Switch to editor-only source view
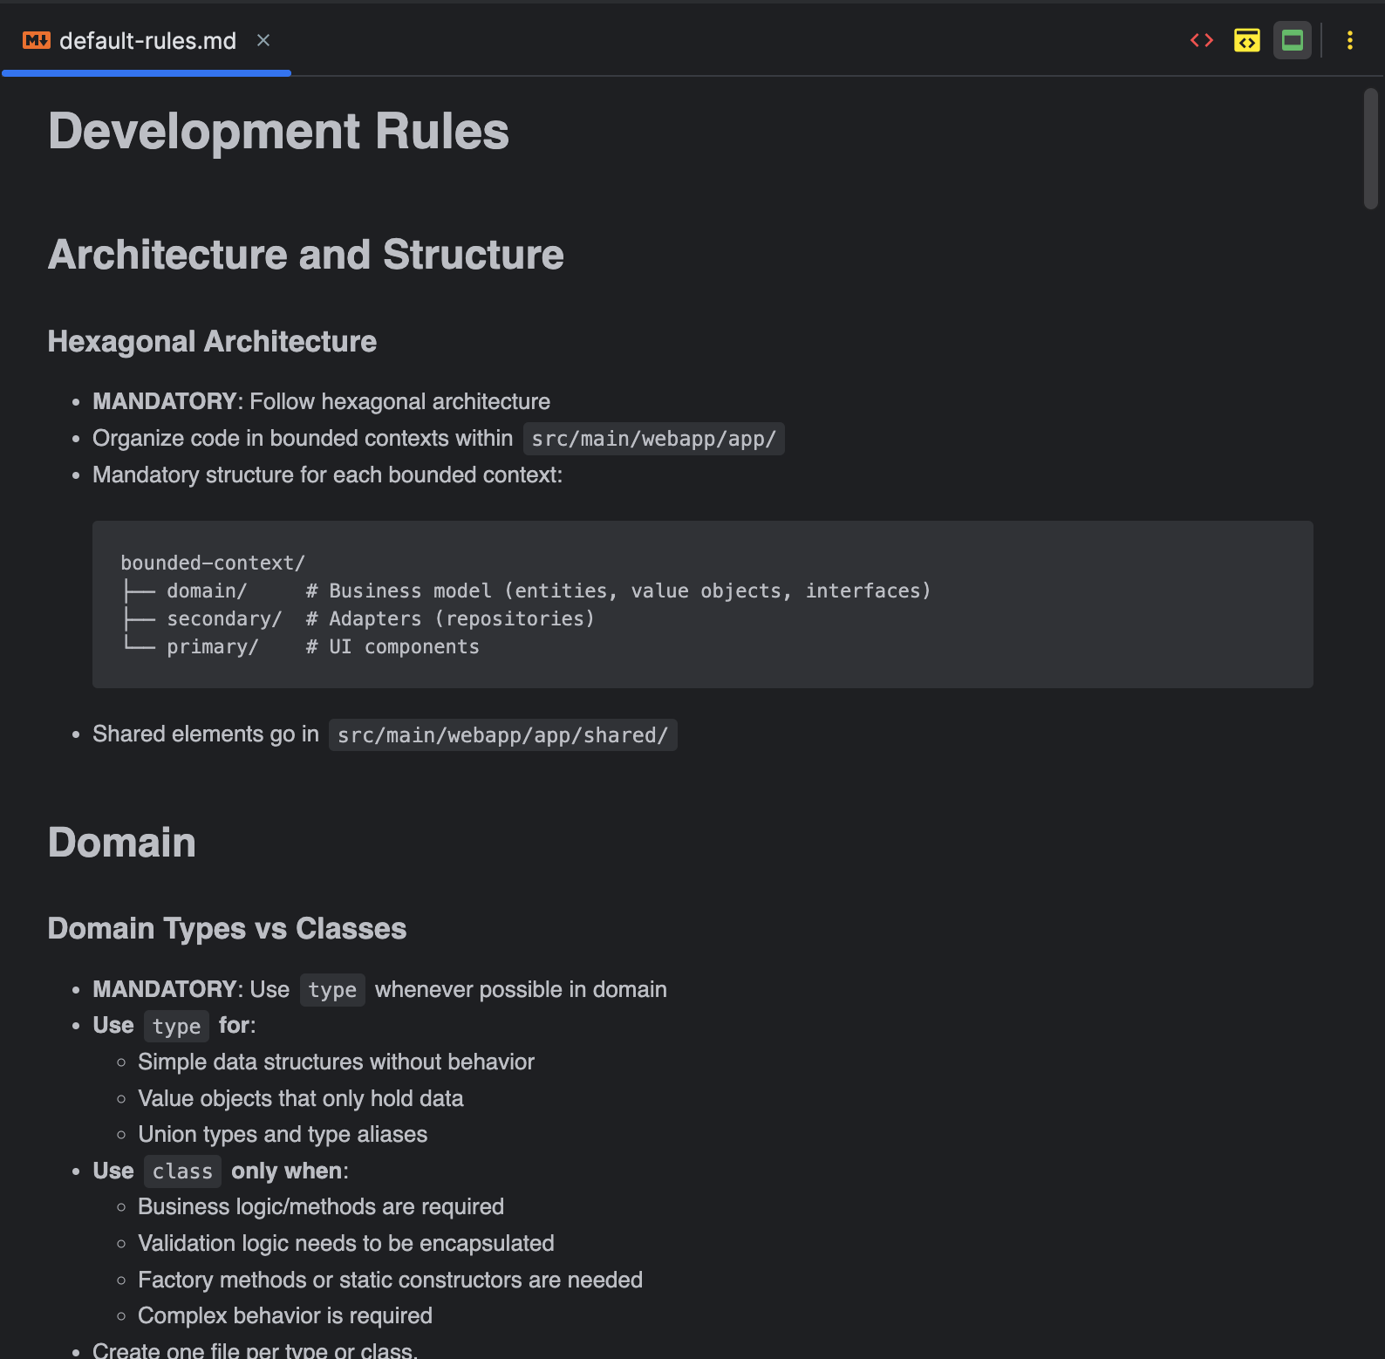Image resolution: width=1385 pixels, height=1359 pixels. pos(1201,40)
